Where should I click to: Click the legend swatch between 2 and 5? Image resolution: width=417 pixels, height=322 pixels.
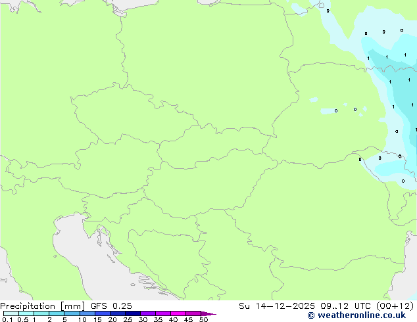57,313
